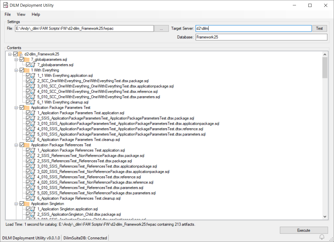Click the folder icon for Application Package References Test
334x242 pixels.
27,145
